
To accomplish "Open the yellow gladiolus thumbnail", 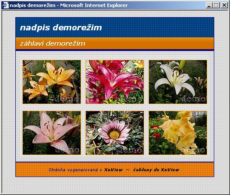I will click(x=178, y=133).
